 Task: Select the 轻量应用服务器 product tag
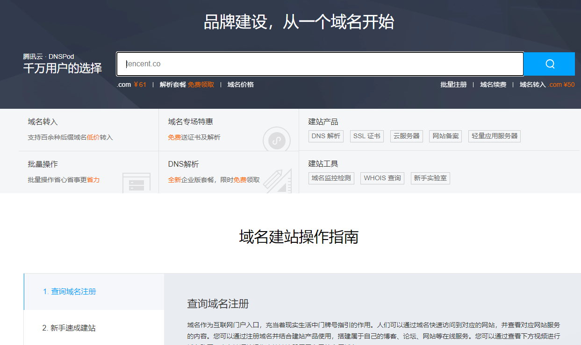pos(495,136)
